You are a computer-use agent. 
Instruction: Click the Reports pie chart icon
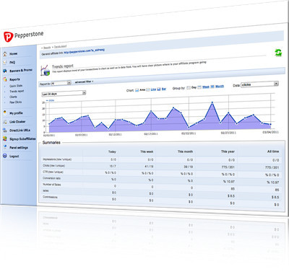pos(5,79)
